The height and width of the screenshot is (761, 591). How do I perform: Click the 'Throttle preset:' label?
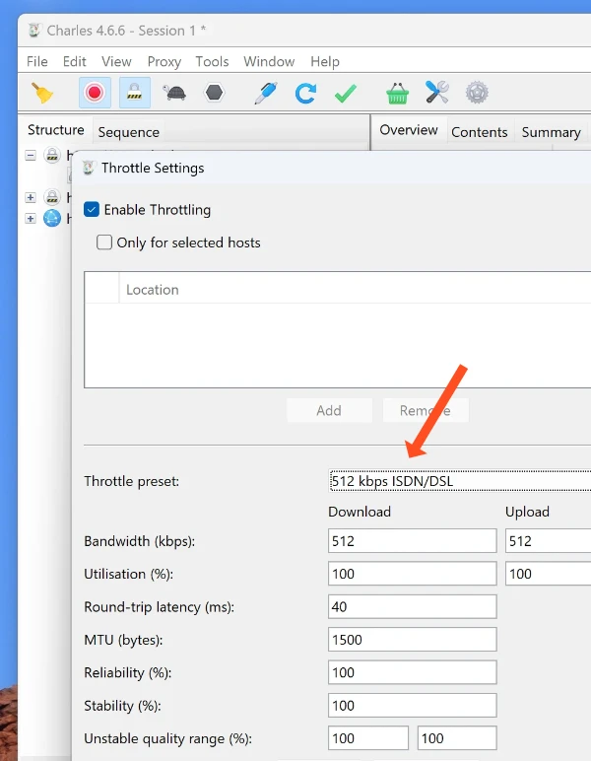131,481
